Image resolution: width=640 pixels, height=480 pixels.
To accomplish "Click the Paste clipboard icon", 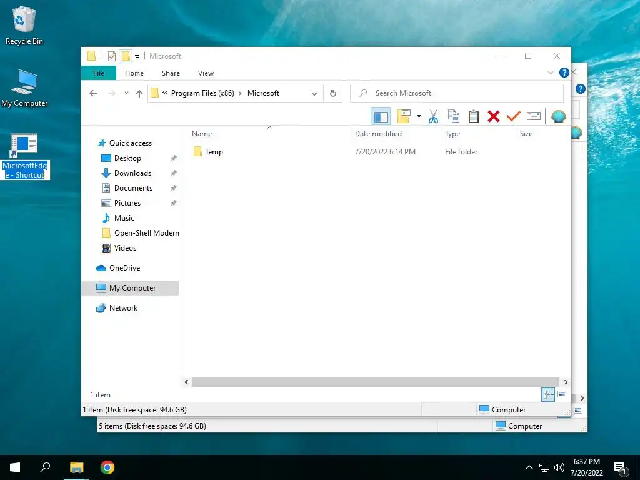I will (474, 116).
